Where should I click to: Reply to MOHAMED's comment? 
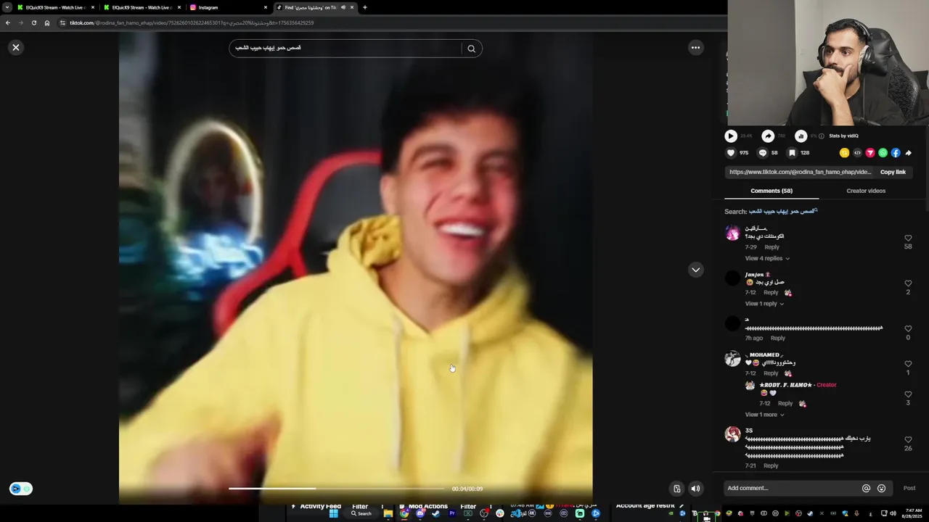coord(771,373)
